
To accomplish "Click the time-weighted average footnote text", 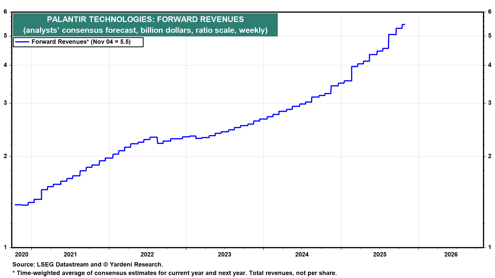I will click(175, 273).
